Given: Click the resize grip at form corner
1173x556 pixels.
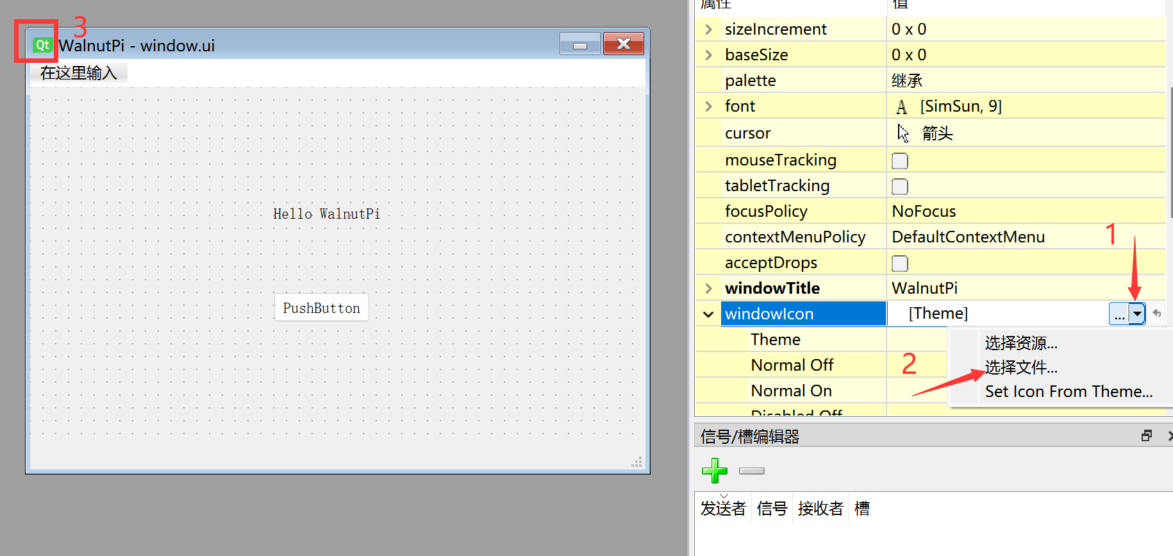Looking at the screenshot, I should click(636, 462).
